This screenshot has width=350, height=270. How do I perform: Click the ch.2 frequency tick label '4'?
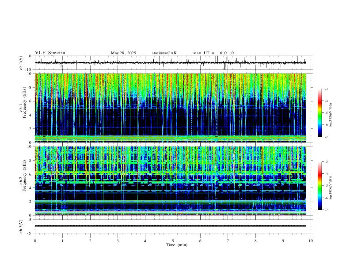[31, 188]
